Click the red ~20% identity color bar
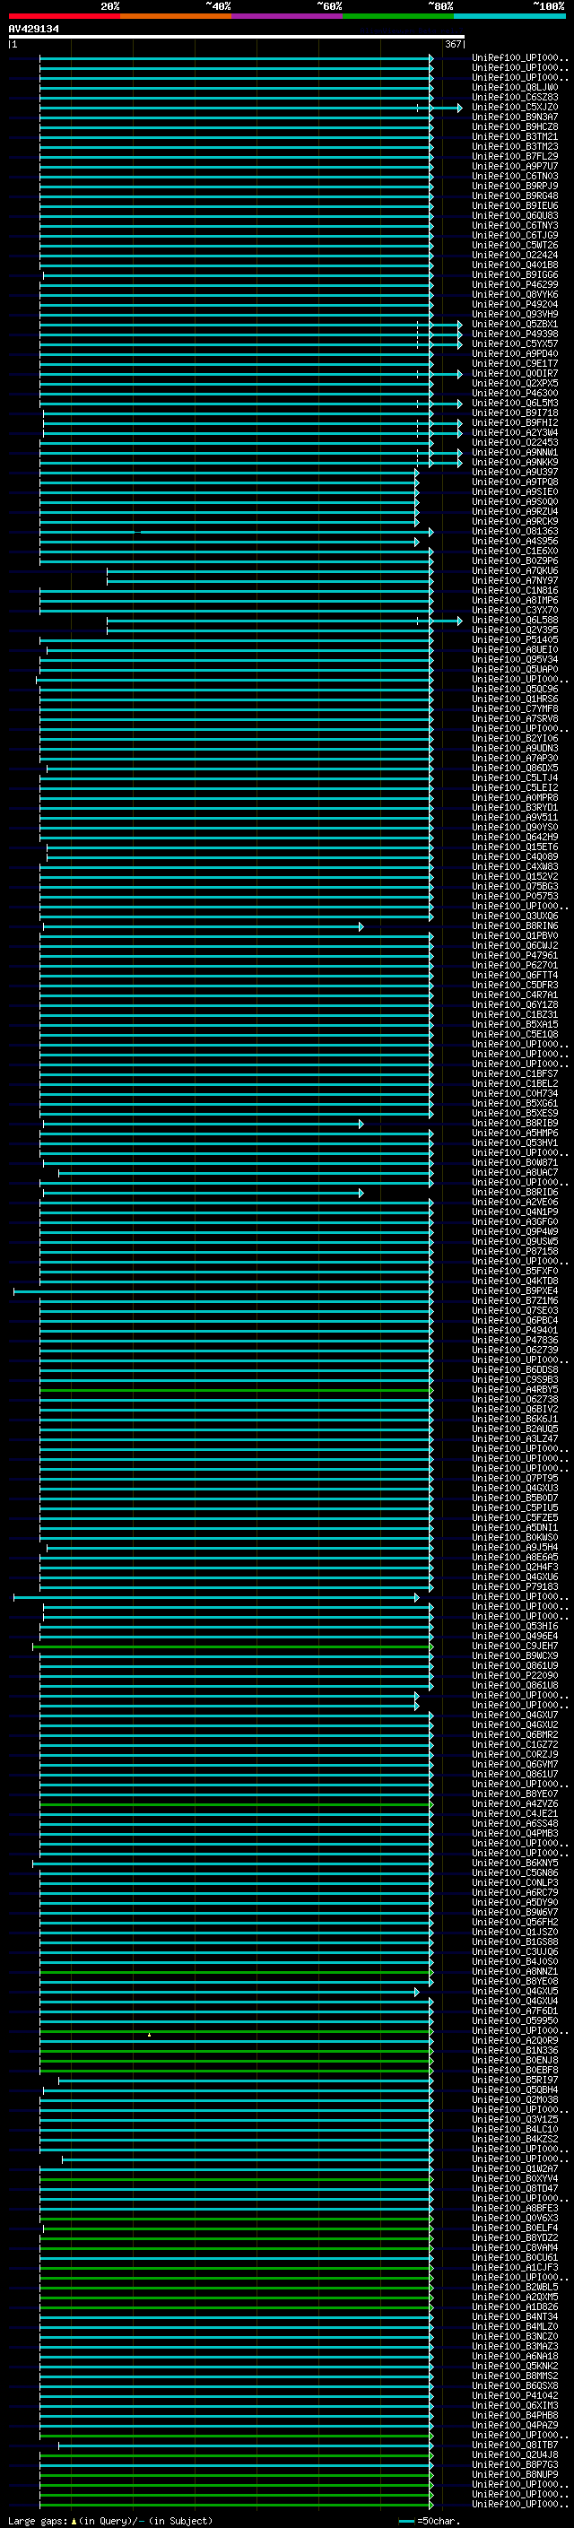The height and width of the screenshot is (2528, 574). pyautogui.click(x=64, y=16)
